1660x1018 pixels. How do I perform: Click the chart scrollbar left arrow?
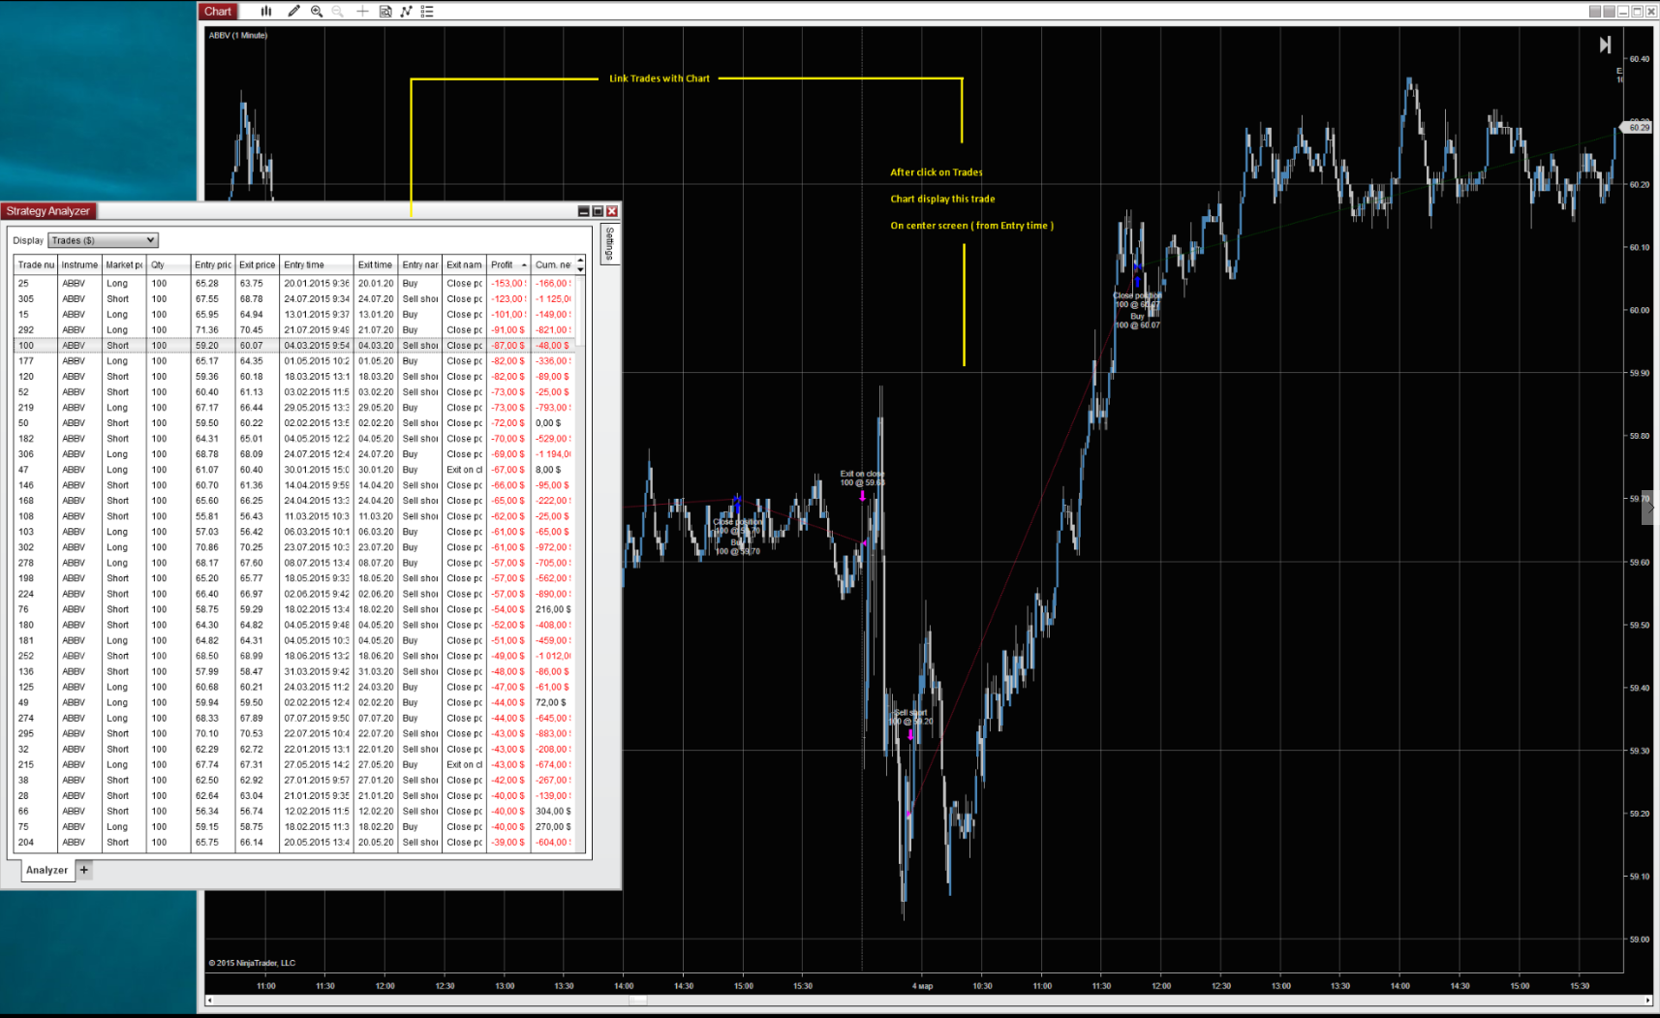coord(210,1001)
